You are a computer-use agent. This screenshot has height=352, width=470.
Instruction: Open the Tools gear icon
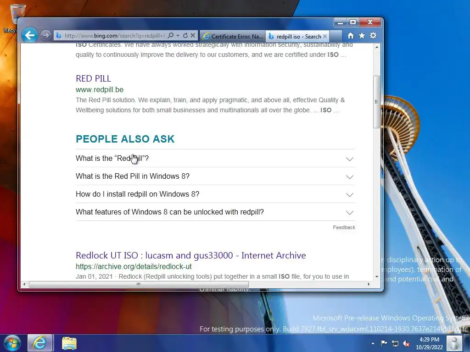coord(373,36)
